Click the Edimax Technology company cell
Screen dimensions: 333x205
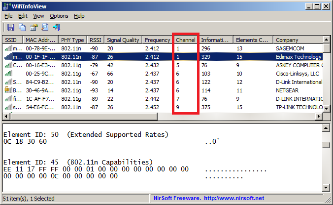click(299, 57)
